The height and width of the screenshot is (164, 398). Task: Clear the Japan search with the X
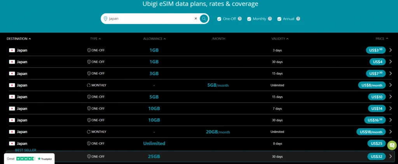click(196, 19)
